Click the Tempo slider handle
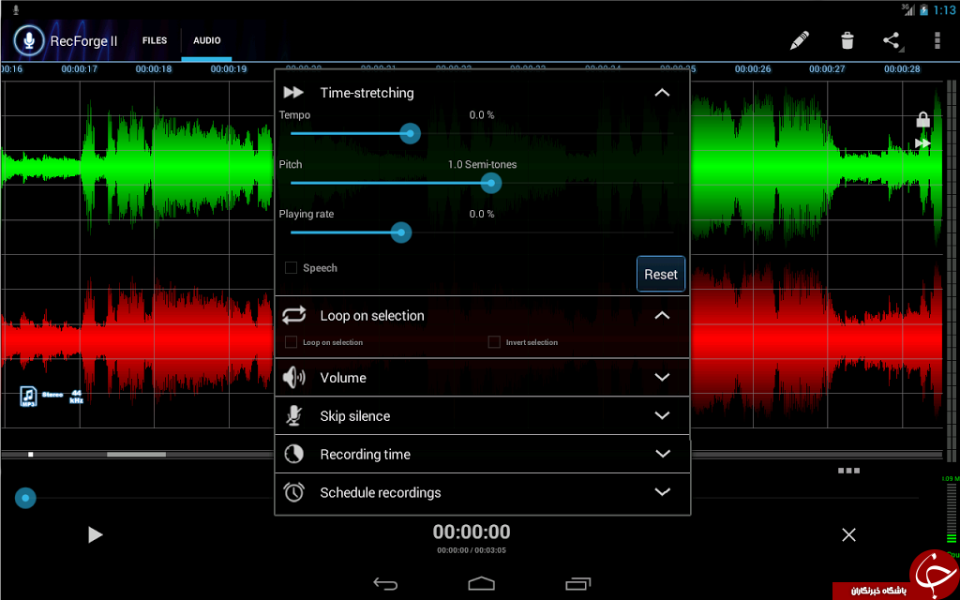The width and height of the screenshot is (960, 600). coord(411,133)
